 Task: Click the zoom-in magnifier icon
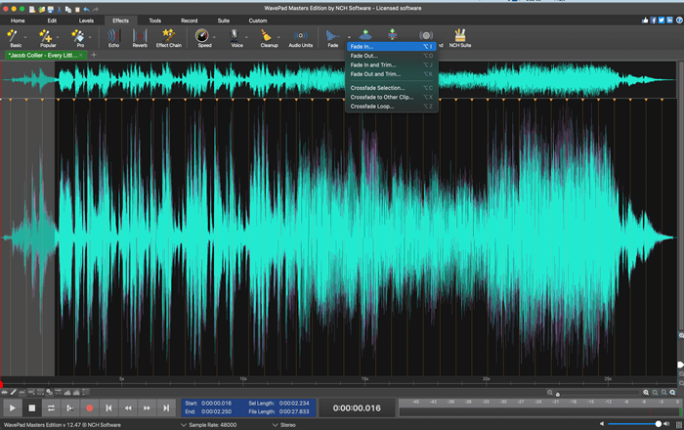tap(646, 393)
